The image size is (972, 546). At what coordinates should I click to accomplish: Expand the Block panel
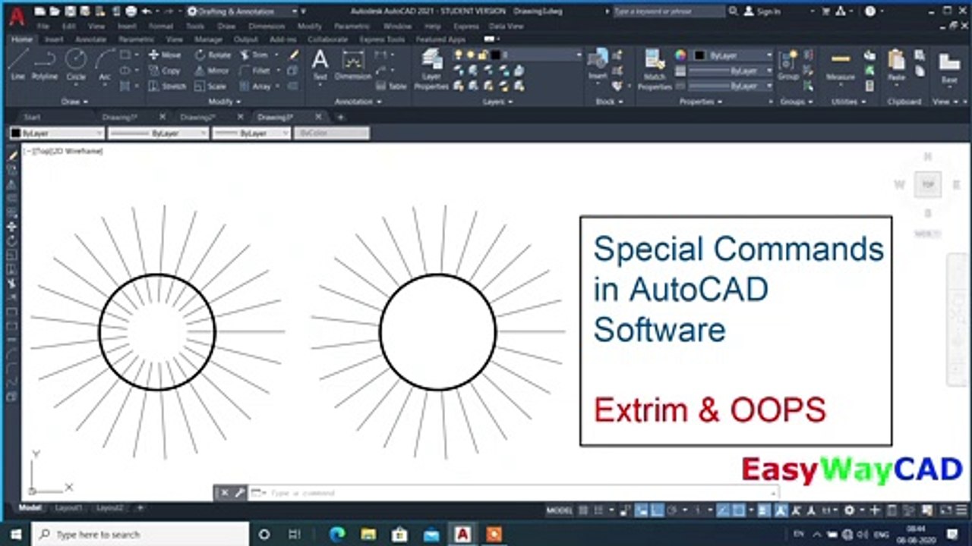coord(608,101)
